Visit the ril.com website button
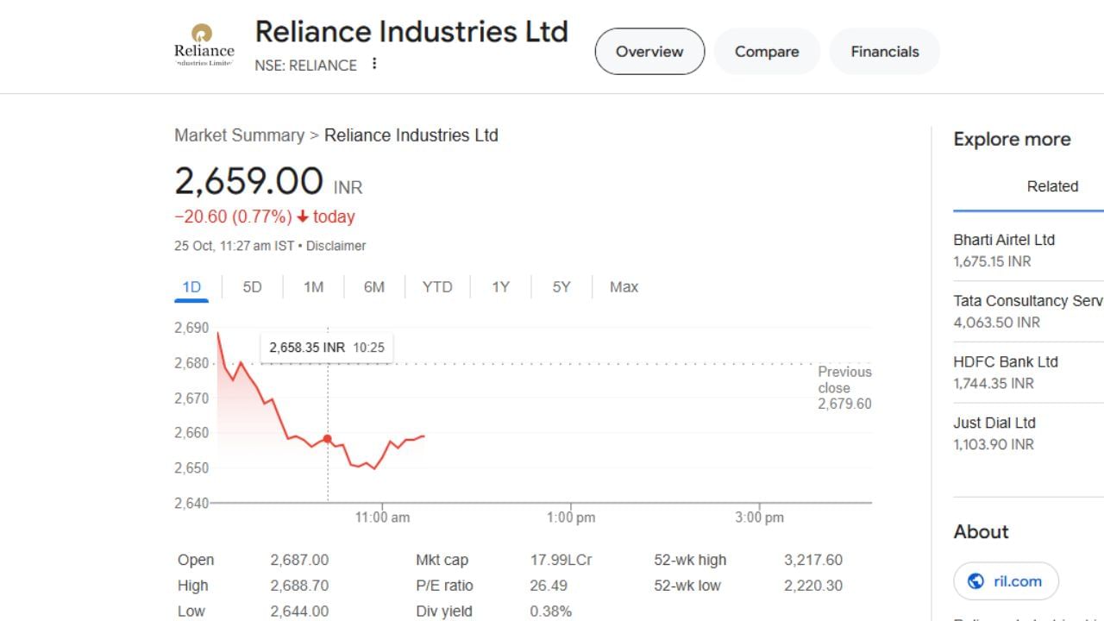This screenshot has width=1104, height=621. click(x=1006, y=581)
